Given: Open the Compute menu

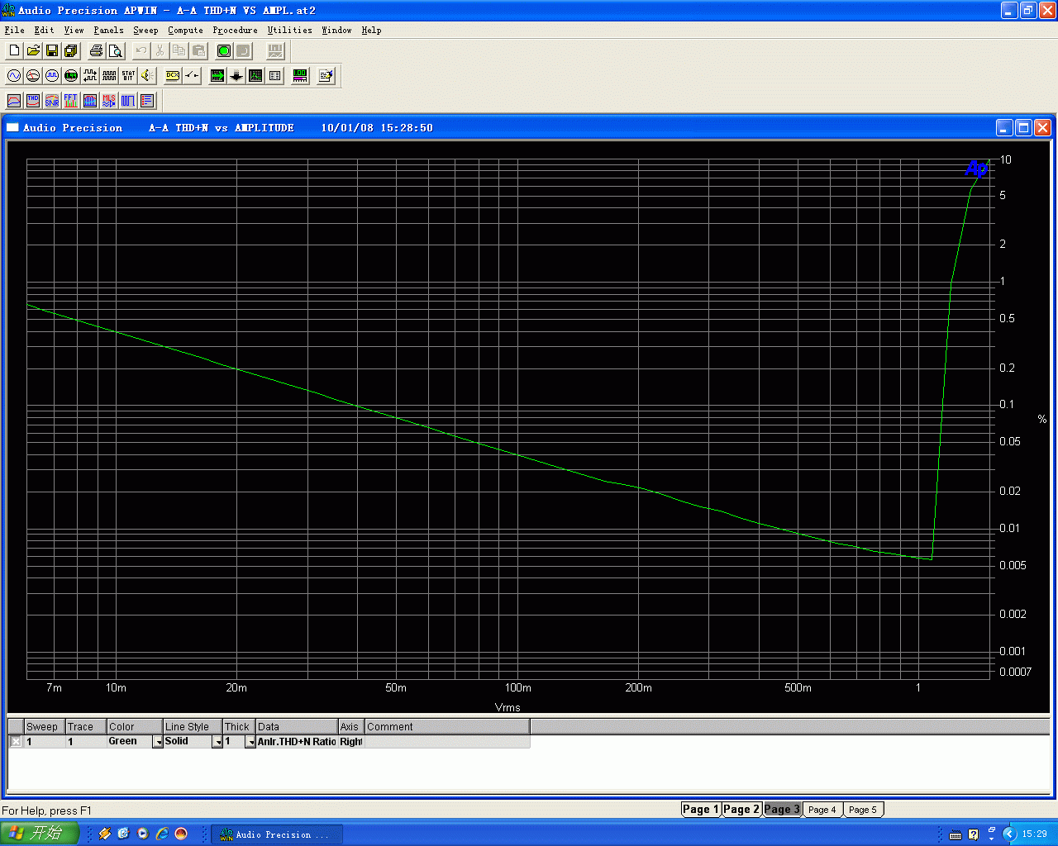Looking at the screenshot, I should point(185,31).
